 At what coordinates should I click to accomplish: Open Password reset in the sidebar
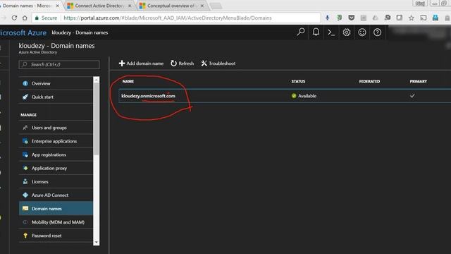[56, 236]
